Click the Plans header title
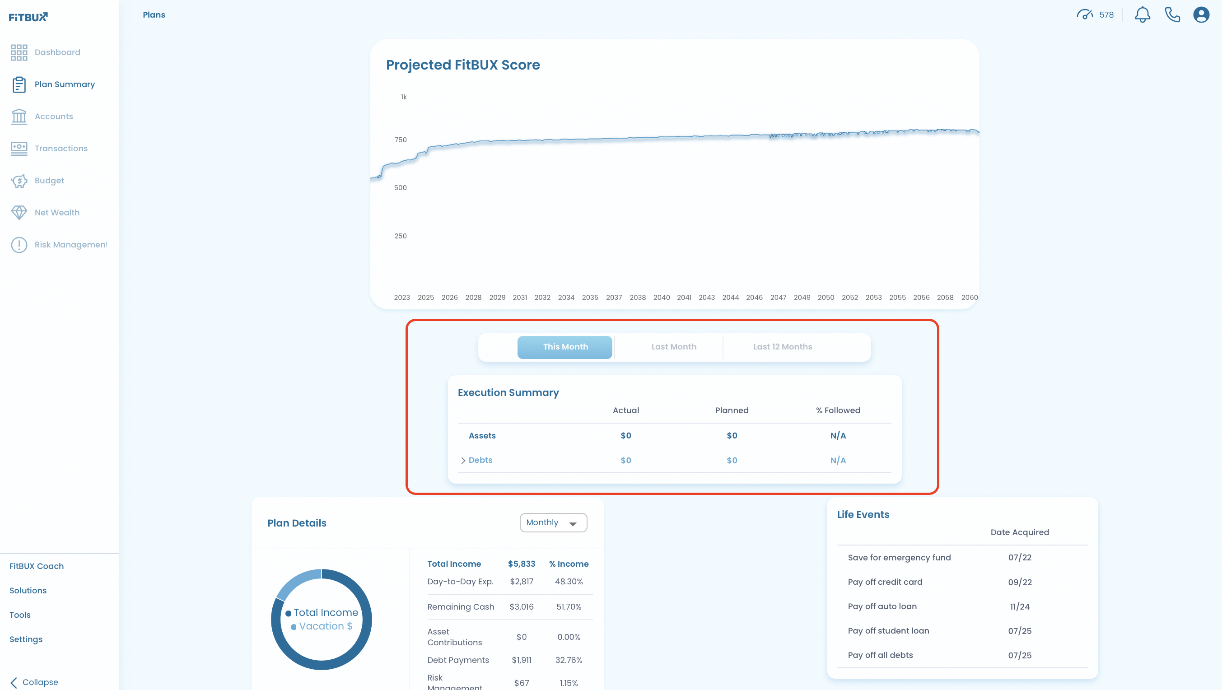 point(154,15)
